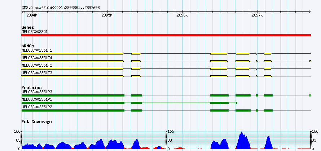
Task: Click the ruler's left-pointing arrowhead
Action: (23, 11)
